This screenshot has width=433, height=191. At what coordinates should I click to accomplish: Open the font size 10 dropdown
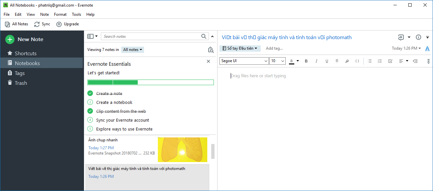pyautogui.click(x=277, y=61)
